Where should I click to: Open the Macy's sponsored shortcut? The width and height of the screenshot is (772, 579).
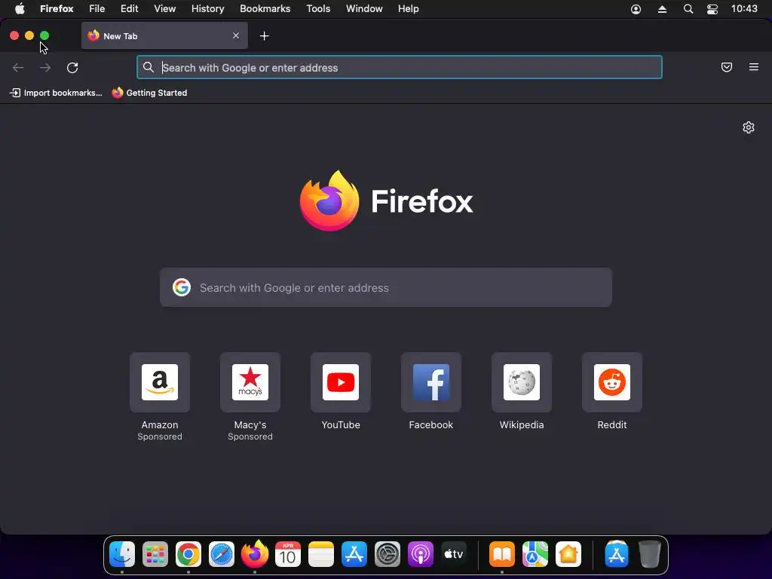(250, 382)
